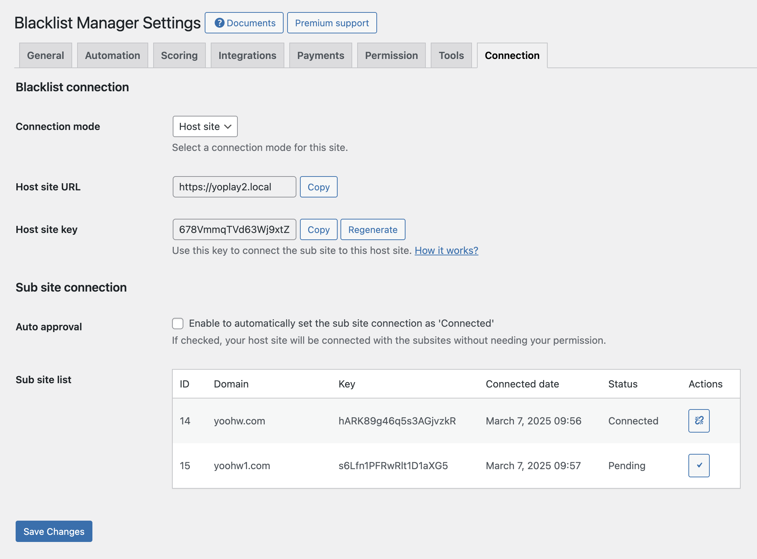Click the ID 14 cell
757x559 pixels.
coord(185,421)
